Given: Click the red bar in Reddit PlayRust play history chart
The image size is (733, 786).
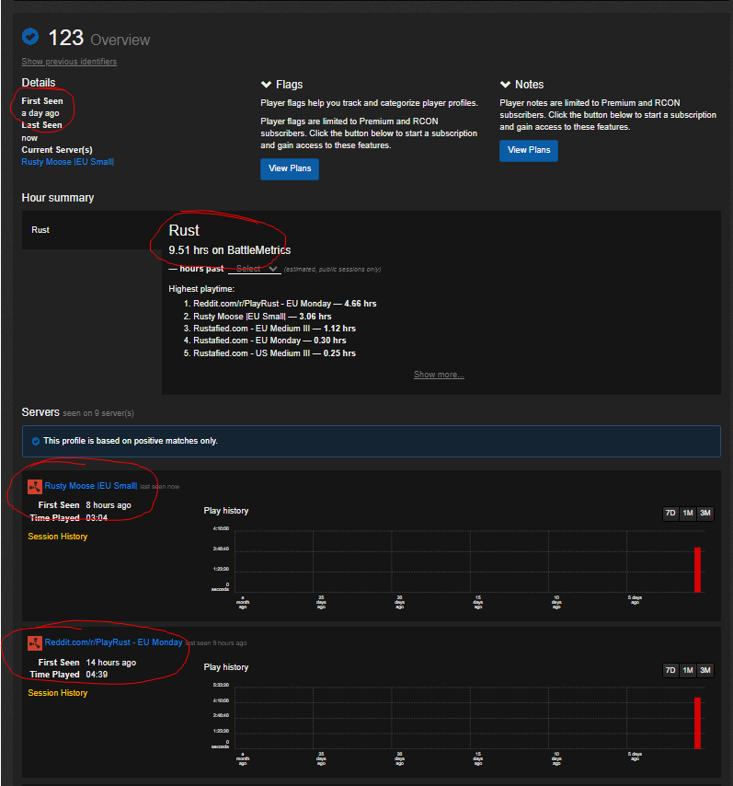Looking at the screenshot, I should pyautogui.click(x=697, y=722).
